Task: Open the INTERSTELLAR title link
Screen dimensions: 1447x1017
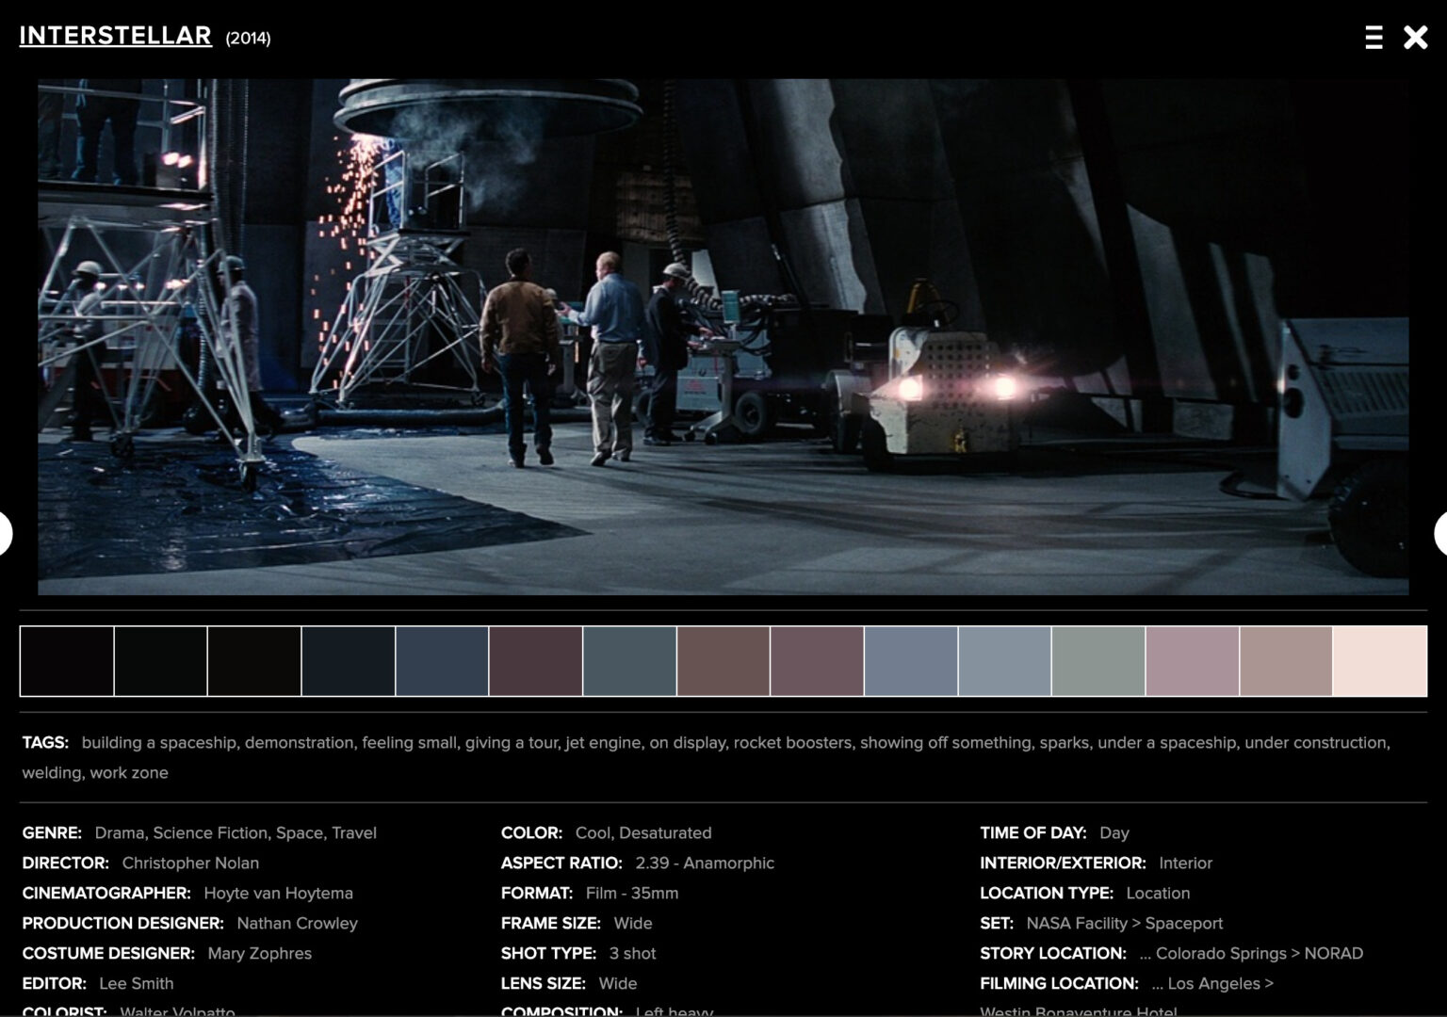Action: click(115, 36)
